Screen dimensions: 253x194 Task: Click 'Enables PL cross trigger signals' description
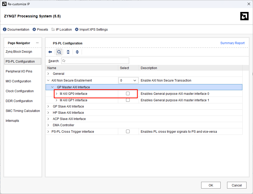click(x=179, y=132)
